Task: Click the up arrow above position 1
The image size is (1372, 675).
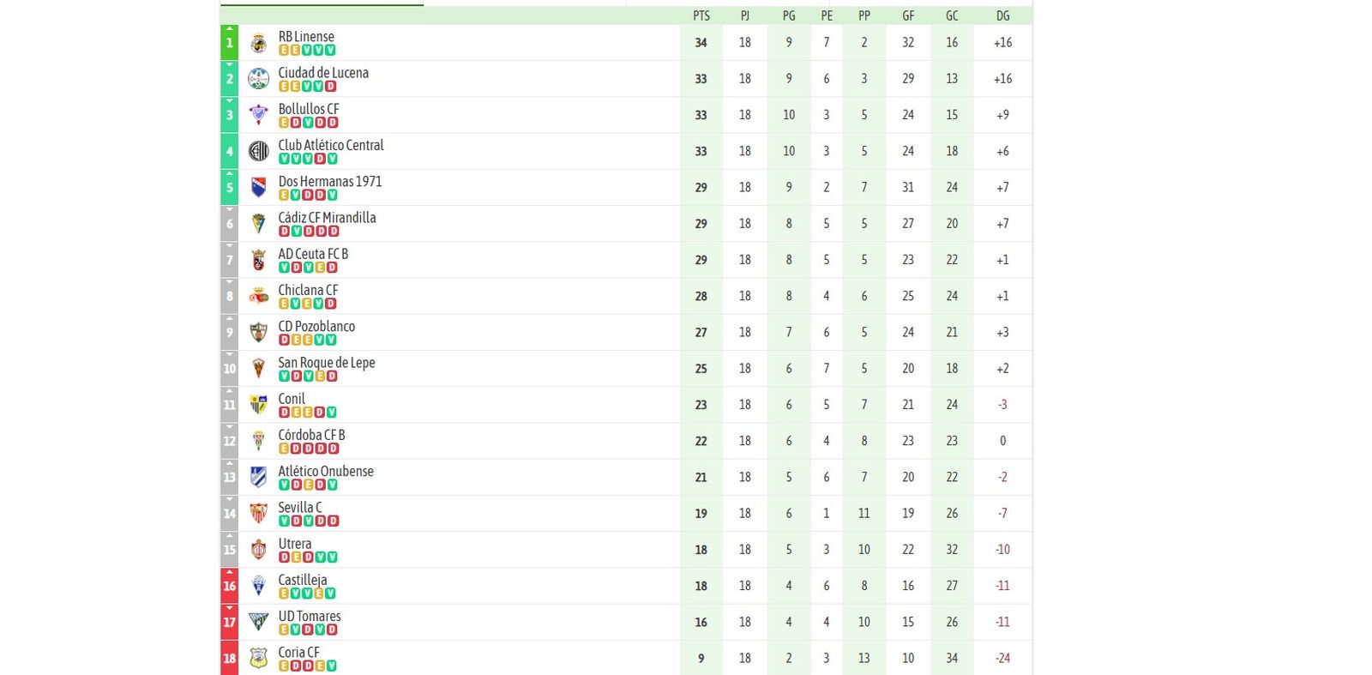Action: coord(229,28)
